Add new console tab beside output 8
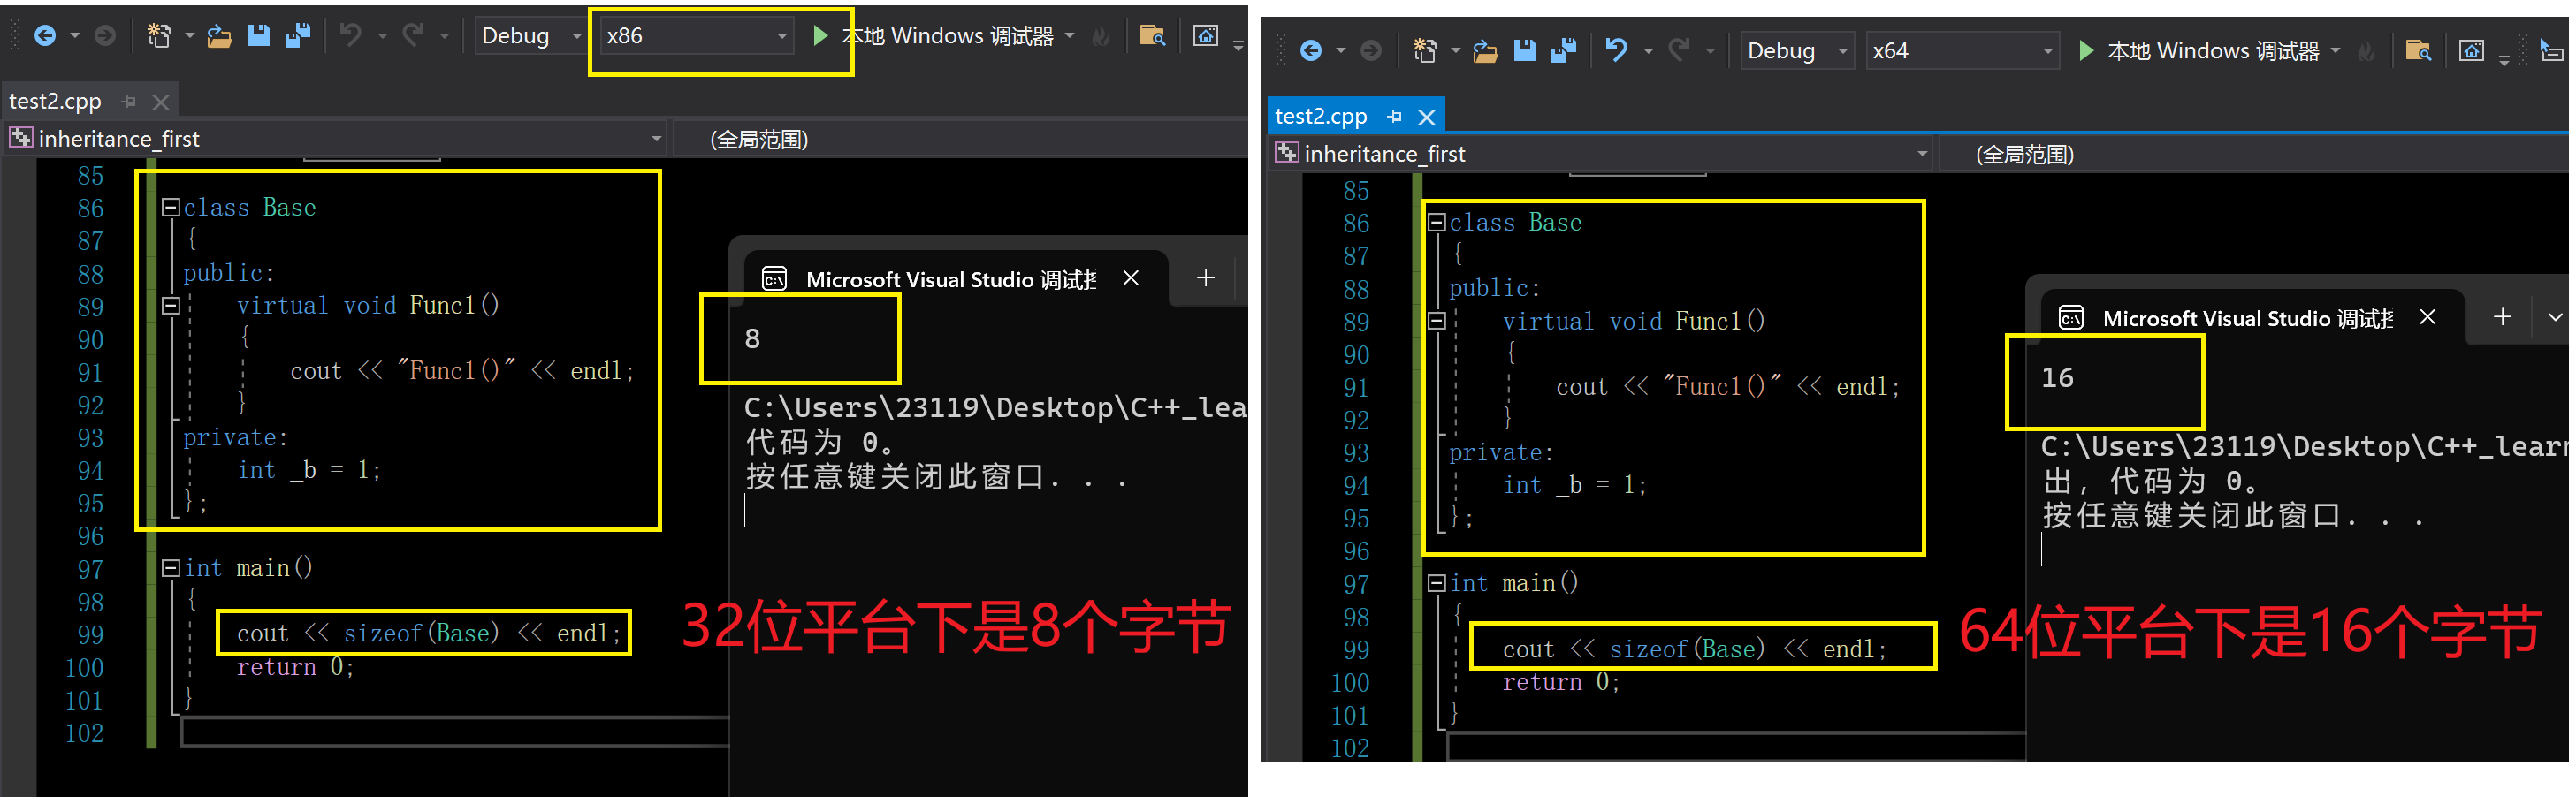The width and height of the screenshot is (2576, 812). (1206, 278)
